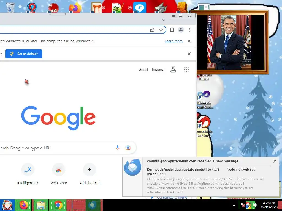
Task: Follow the Learn more link in Windows warning
Action: [173, 41]
